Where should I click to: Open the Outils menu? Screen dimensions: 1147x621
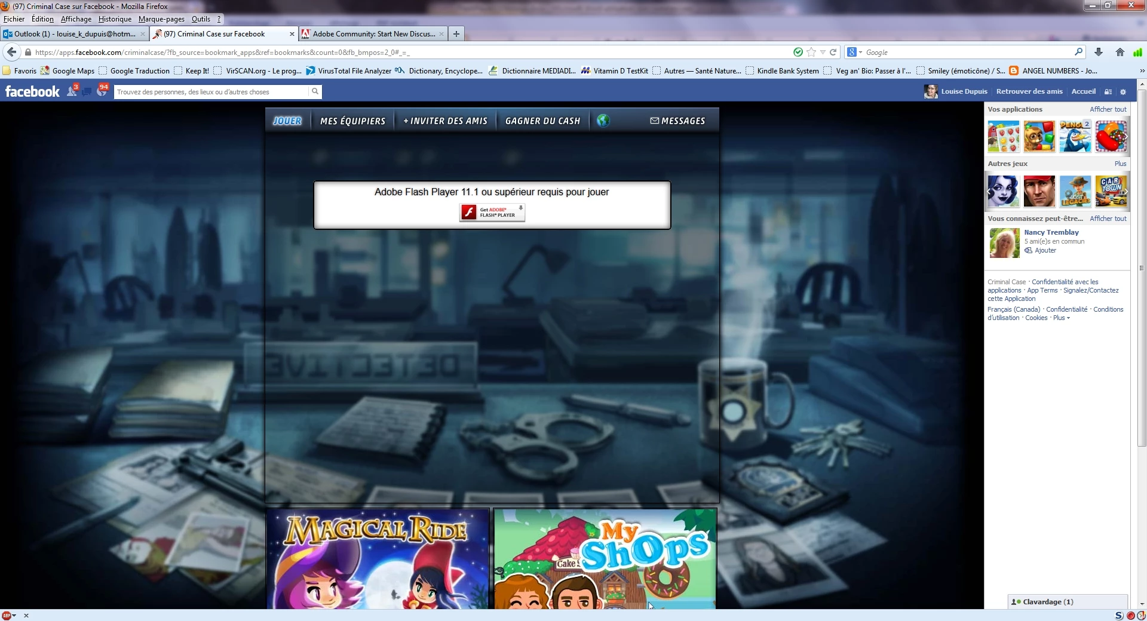(201, 19)
